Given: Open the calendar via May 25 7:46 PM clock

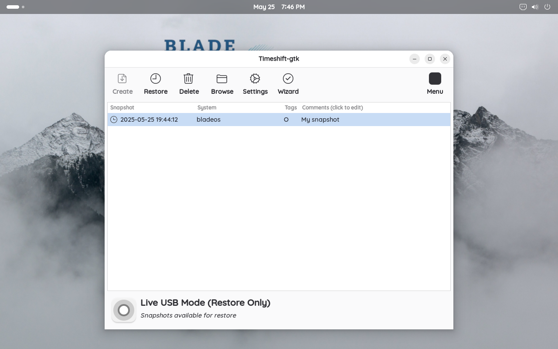Looking at the screenshot, I should 279,7.
